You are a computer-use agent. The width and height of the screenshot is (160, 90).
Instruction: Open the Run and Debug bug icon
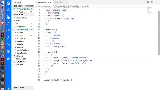pos(8,24)
